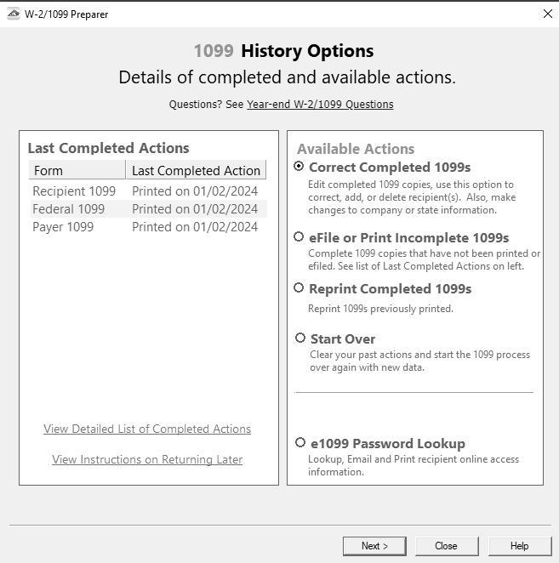559x563 pixels.
Task: Click the Last Completed Action column header
Action: [196, 171]
